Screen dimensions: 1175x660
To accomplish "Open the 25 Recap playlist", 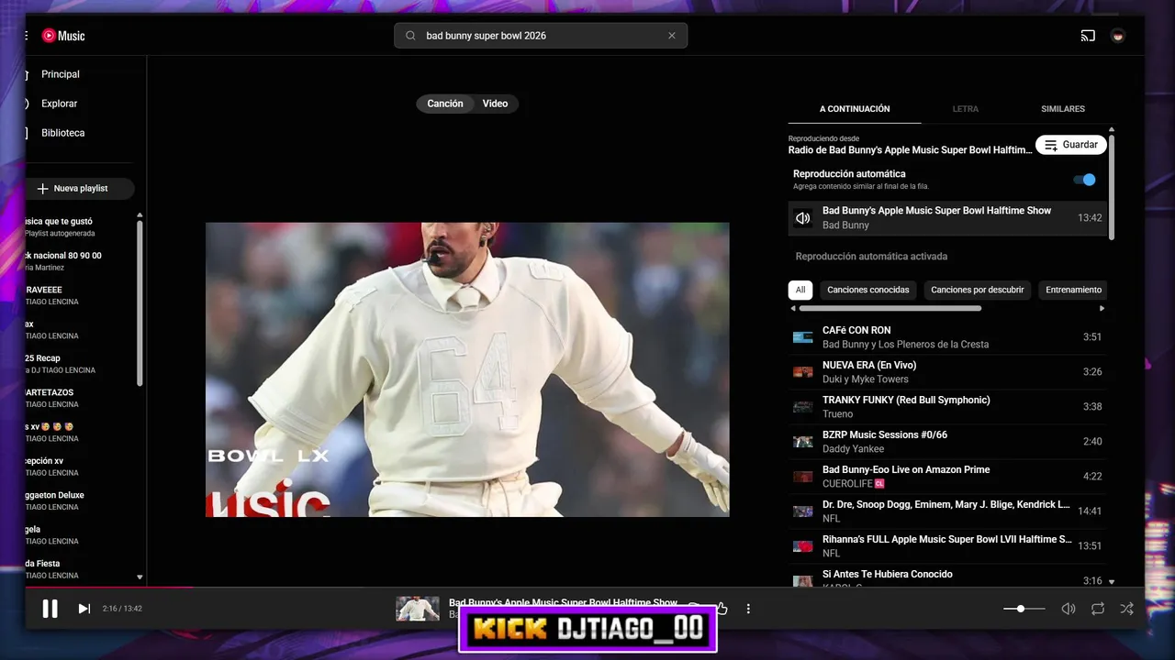I will click(80, 364).
